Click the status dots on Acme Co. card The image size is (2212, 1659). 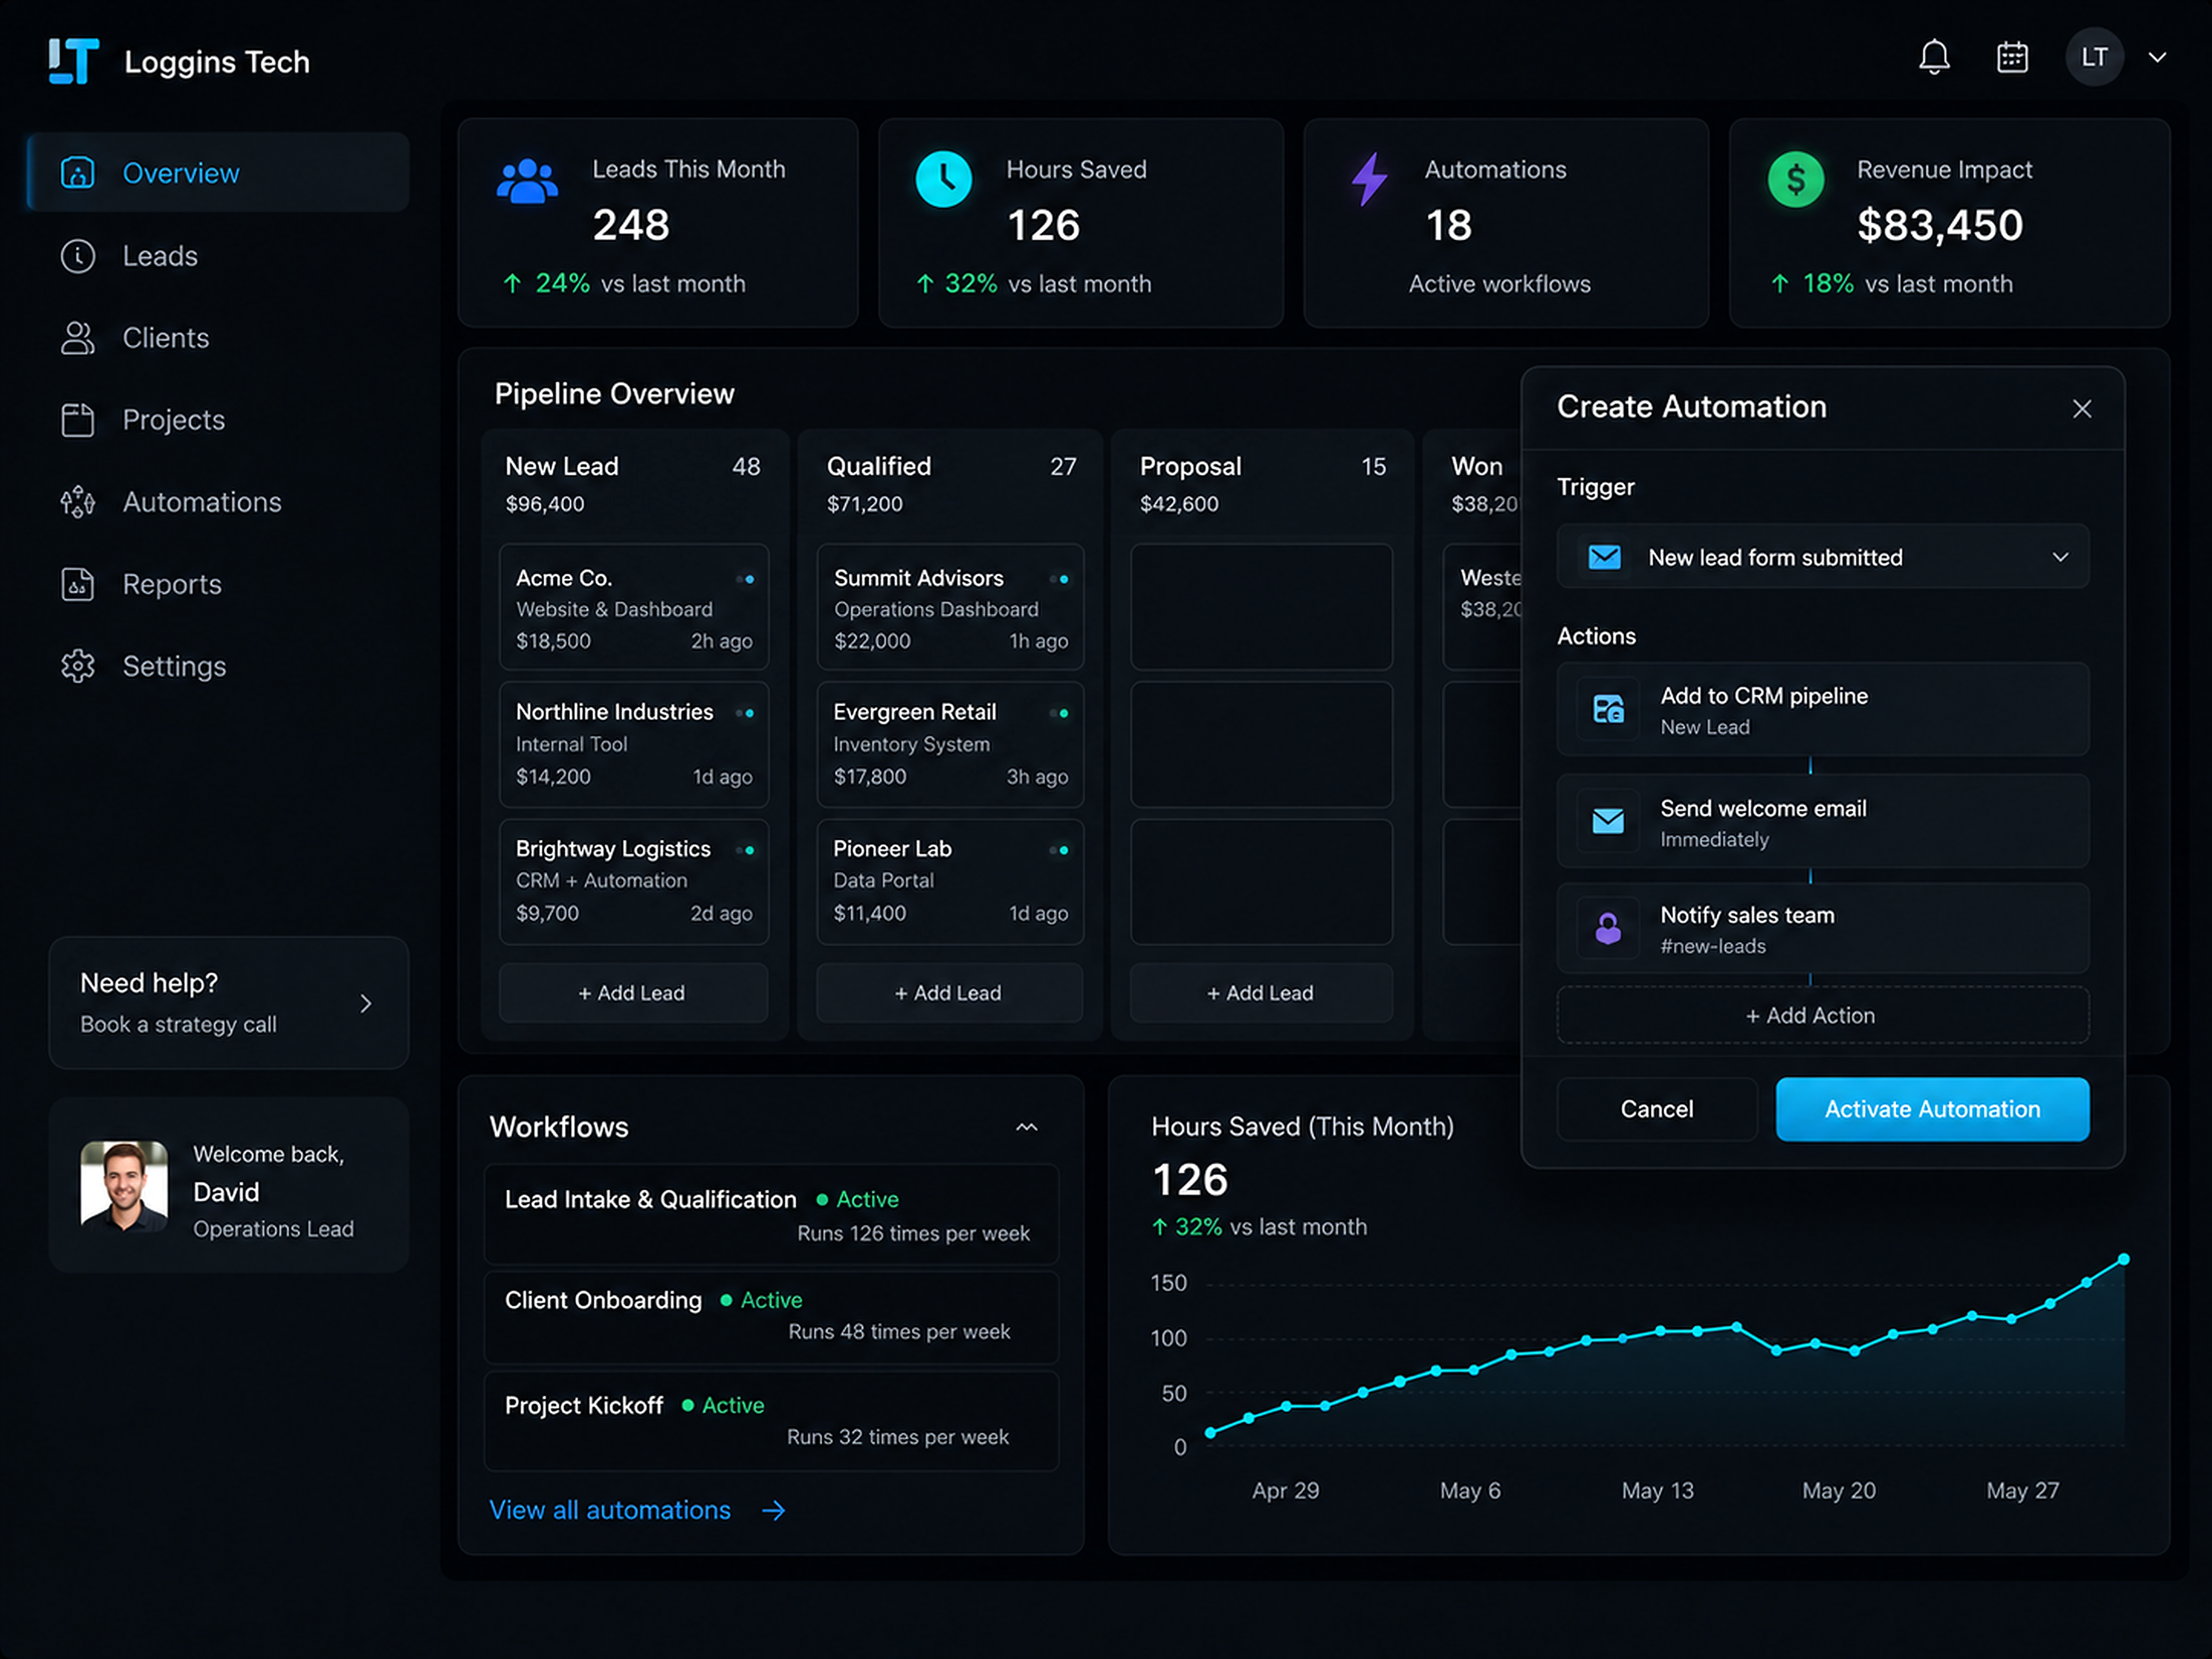pos(745,579)
